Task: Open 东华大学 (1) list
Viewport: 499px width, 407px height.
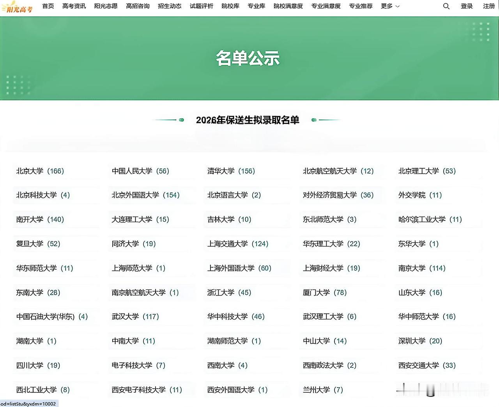Action: (418, 244)
